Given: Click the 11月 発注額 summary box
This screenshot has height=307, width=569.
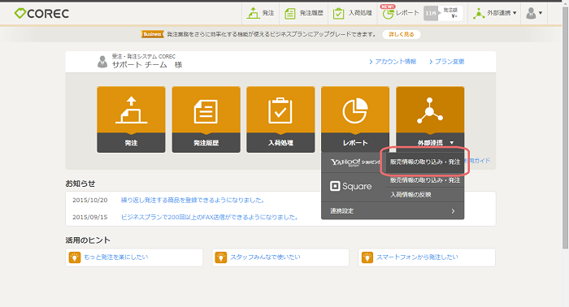Looking at the screenshot, I should point(443,14).
